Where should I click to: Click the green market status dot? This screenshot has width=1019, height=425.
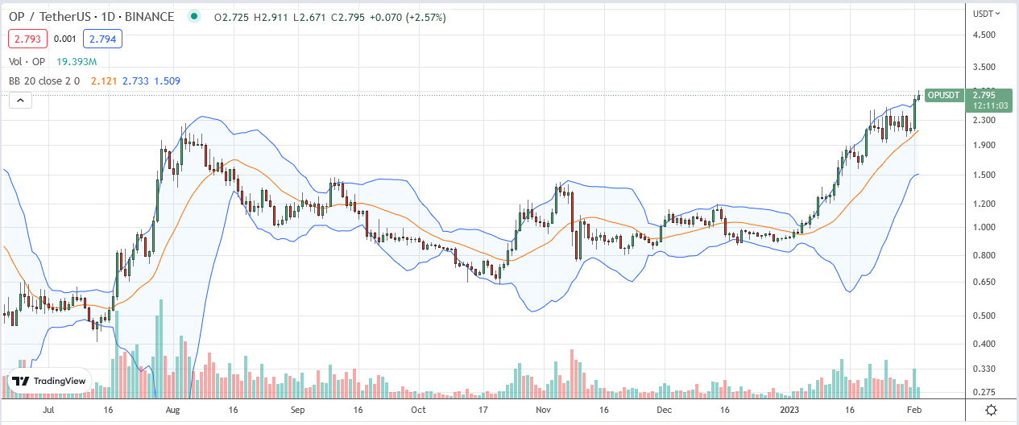pos(193,16)
